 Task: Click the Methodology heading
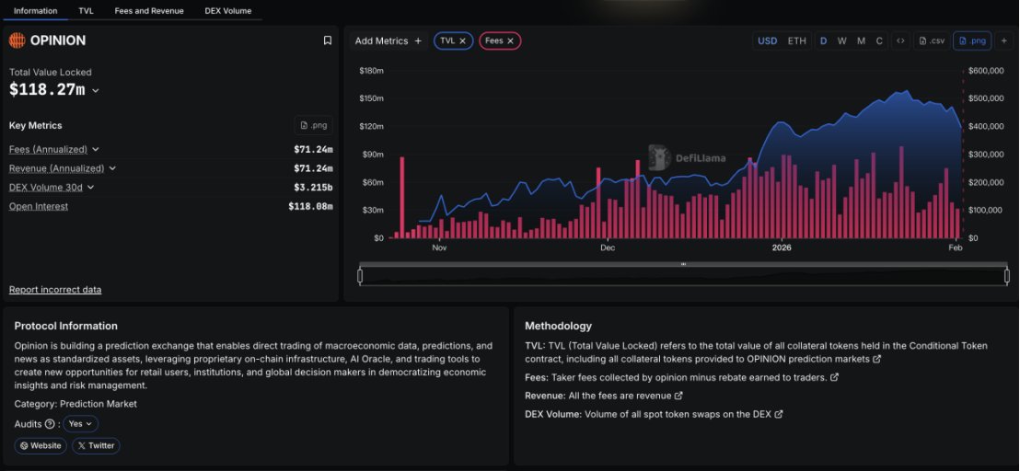(558, 327)
